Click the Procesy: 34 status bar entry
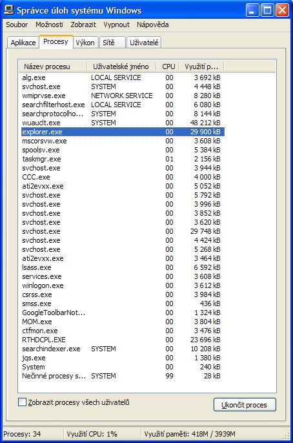The height and width of the screenshot is (443, 293). (22, 434)
